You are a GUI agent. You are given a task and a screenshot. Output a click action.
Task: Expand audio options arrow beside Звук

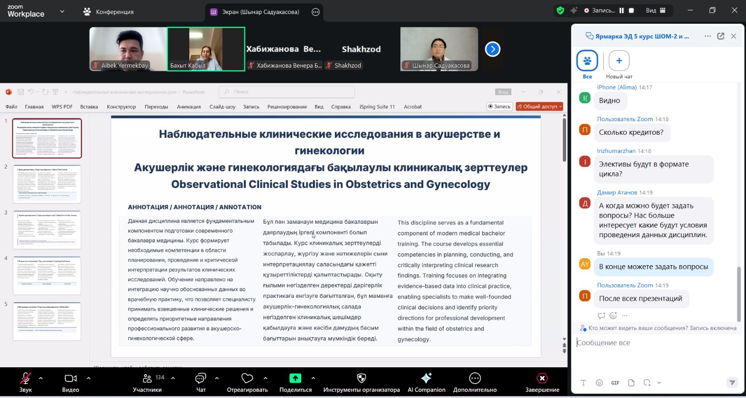41,378
